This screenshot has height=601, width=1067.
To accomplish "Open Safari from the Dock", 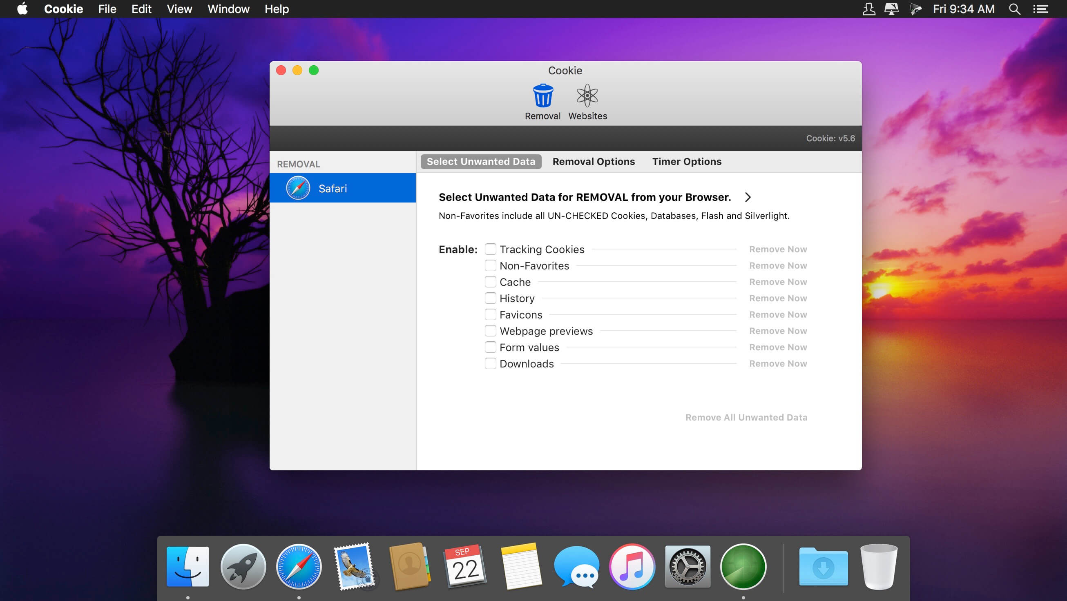I will point(299,566).
